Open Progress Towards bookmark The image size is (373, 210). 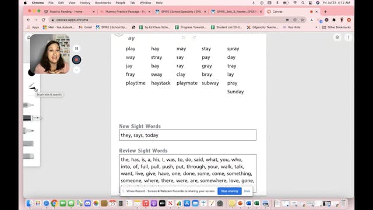click(x=191, y=27)
